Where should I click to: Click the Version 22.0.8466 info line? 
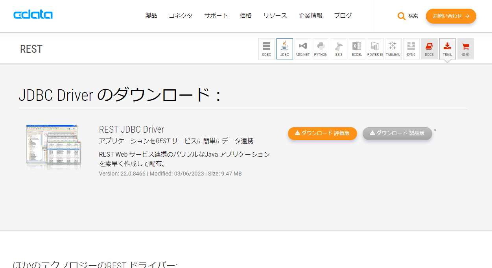(170, 174)
